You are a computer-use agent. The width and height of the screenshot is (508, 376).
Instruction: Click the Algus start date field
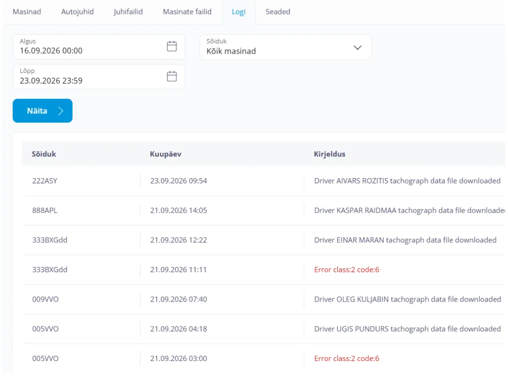pos(99,47)
